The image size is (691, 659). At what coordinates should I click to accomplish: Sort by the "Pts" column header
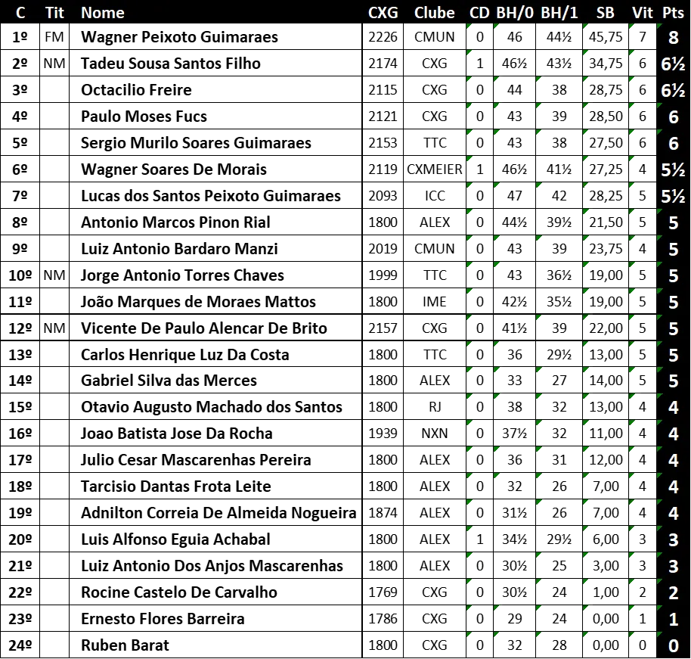pos(673,13)
